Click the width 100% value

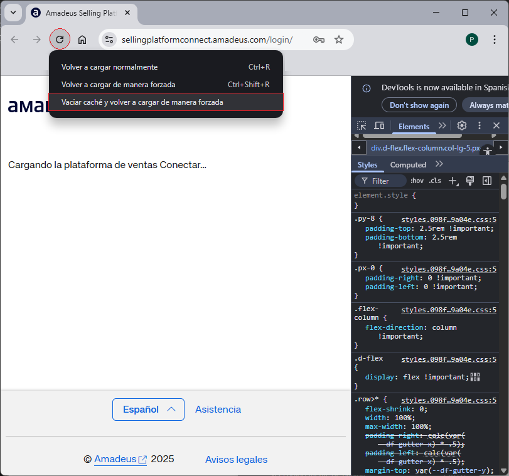point(404,418)
